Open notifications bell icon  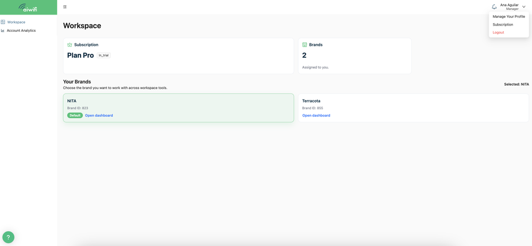coord(494,7)
